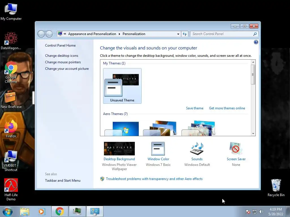Open the Action Center flag in tray
The width and height of the screenshot is (290, 217).
pos(248,212)
